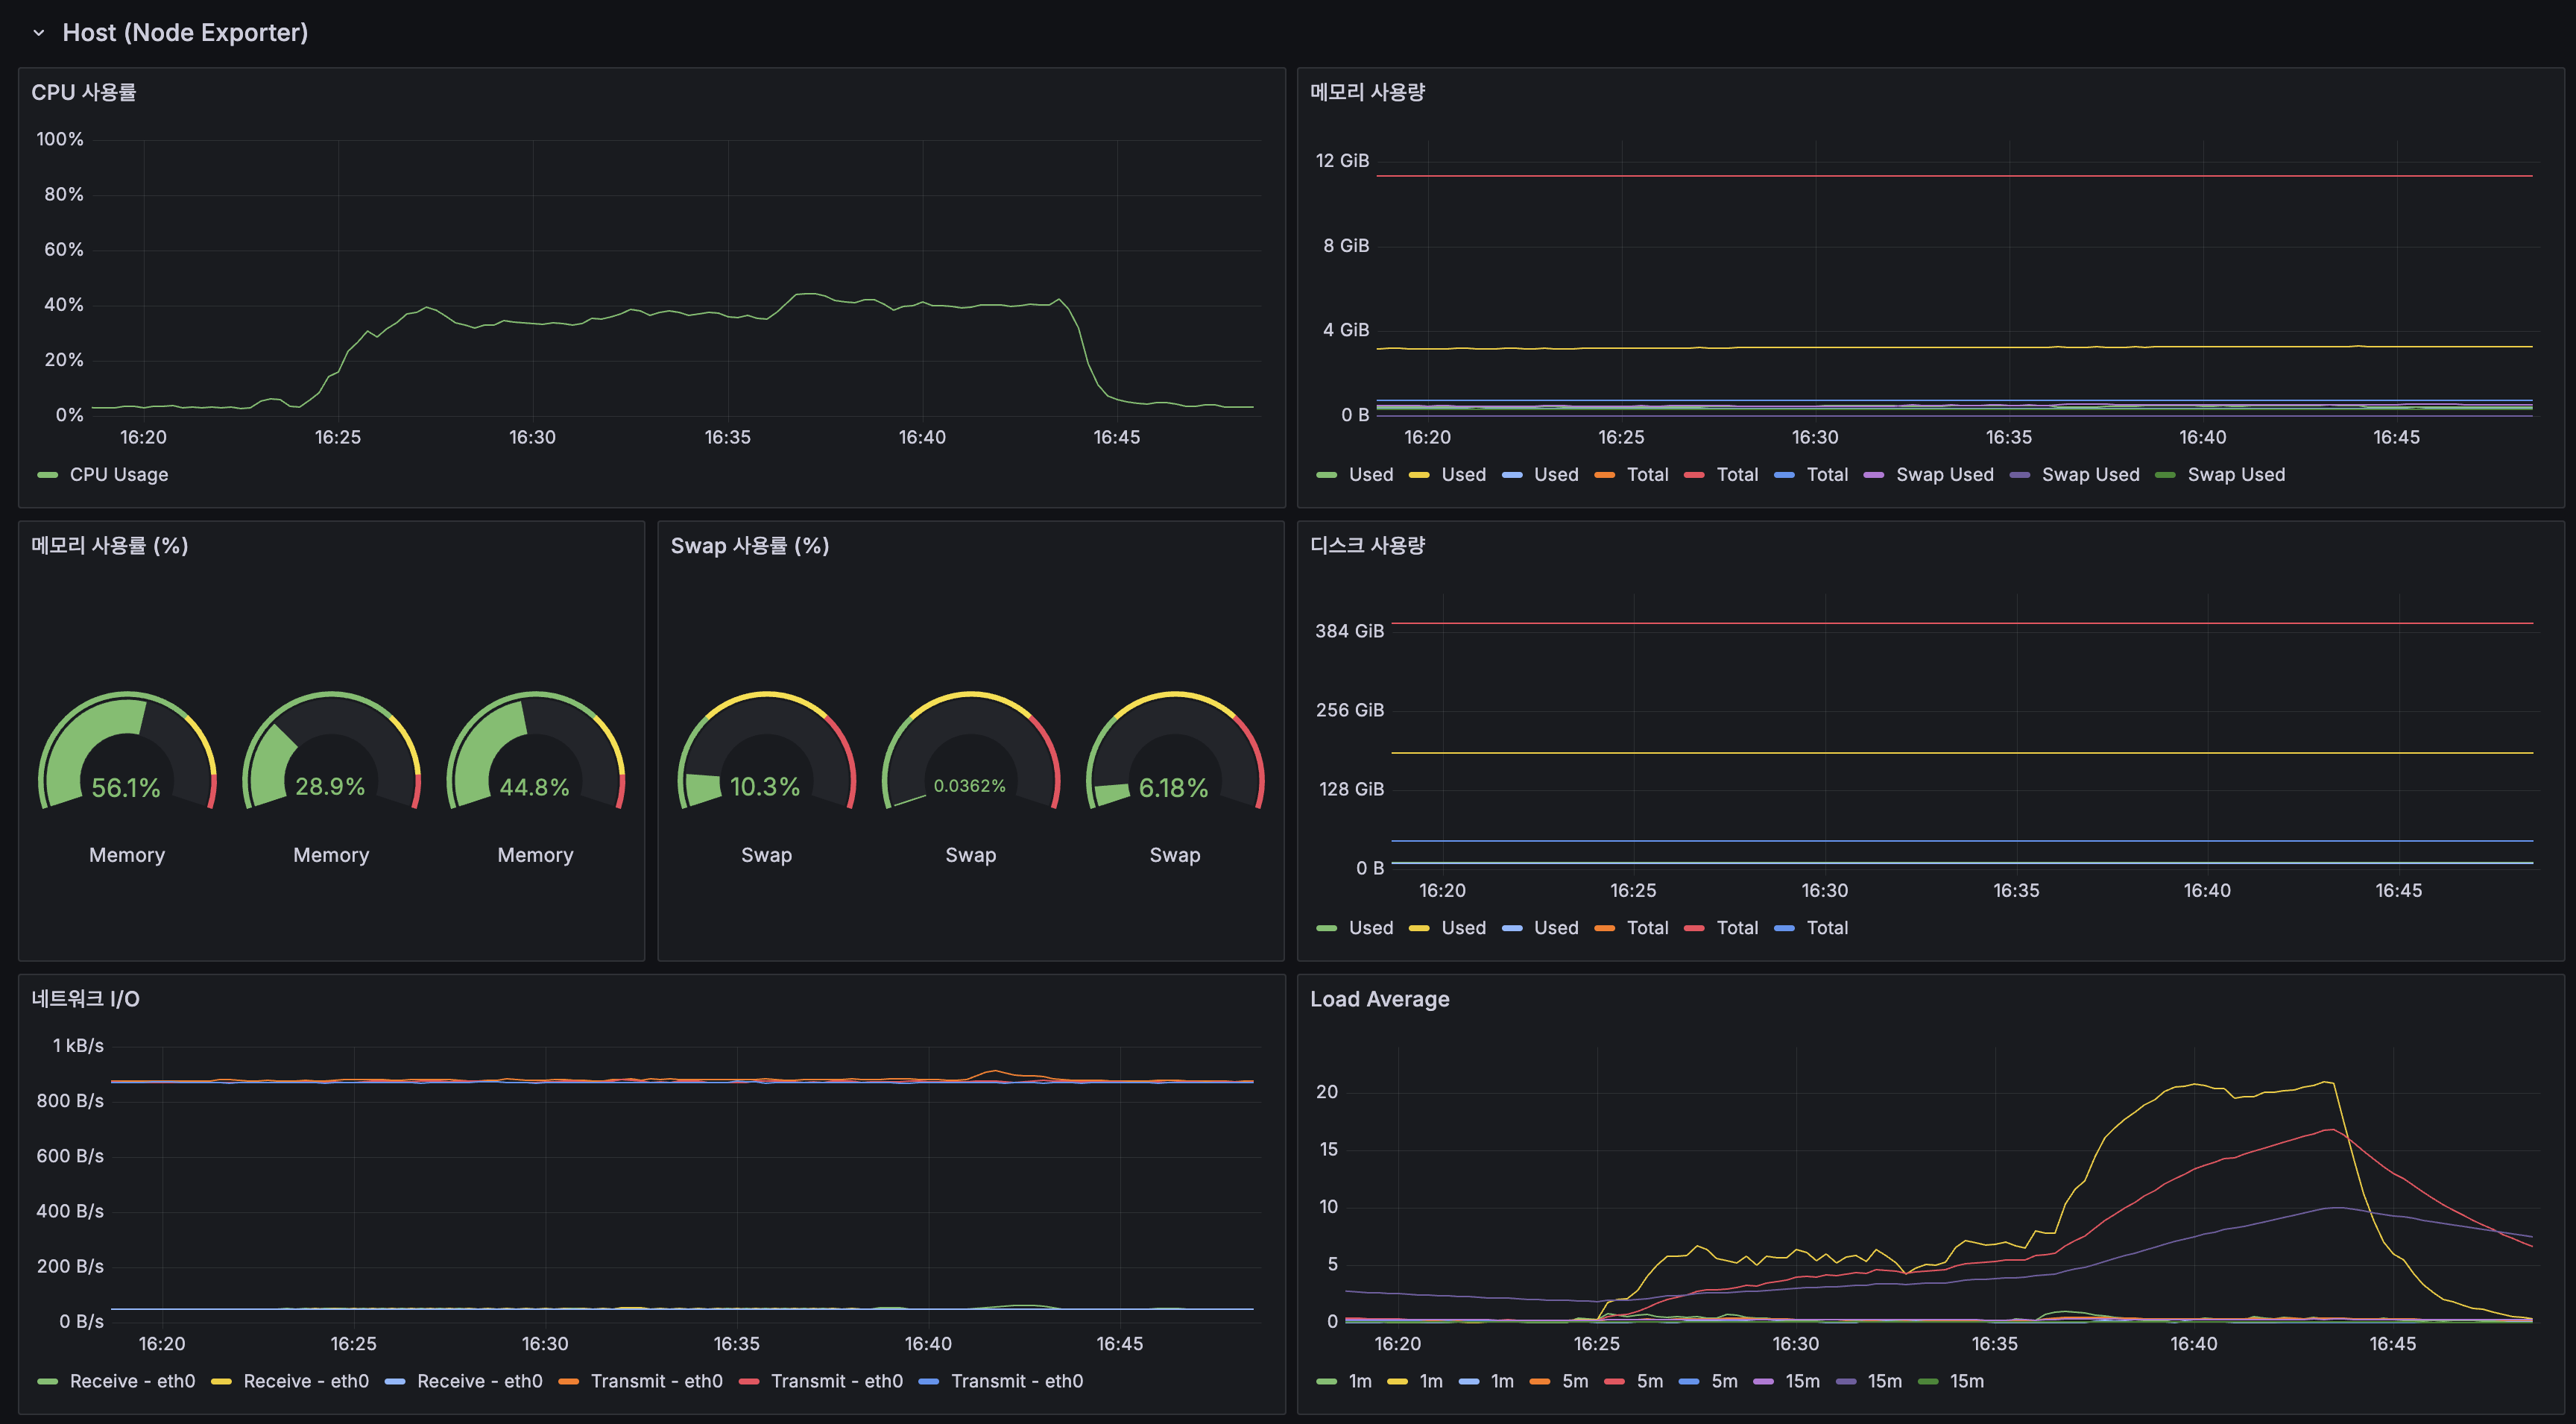Open the 메모리 사용량 panel title menu
The height and width of the screenshot is (1424, 2576).
pyautogui.click(x=1368, y=91)
